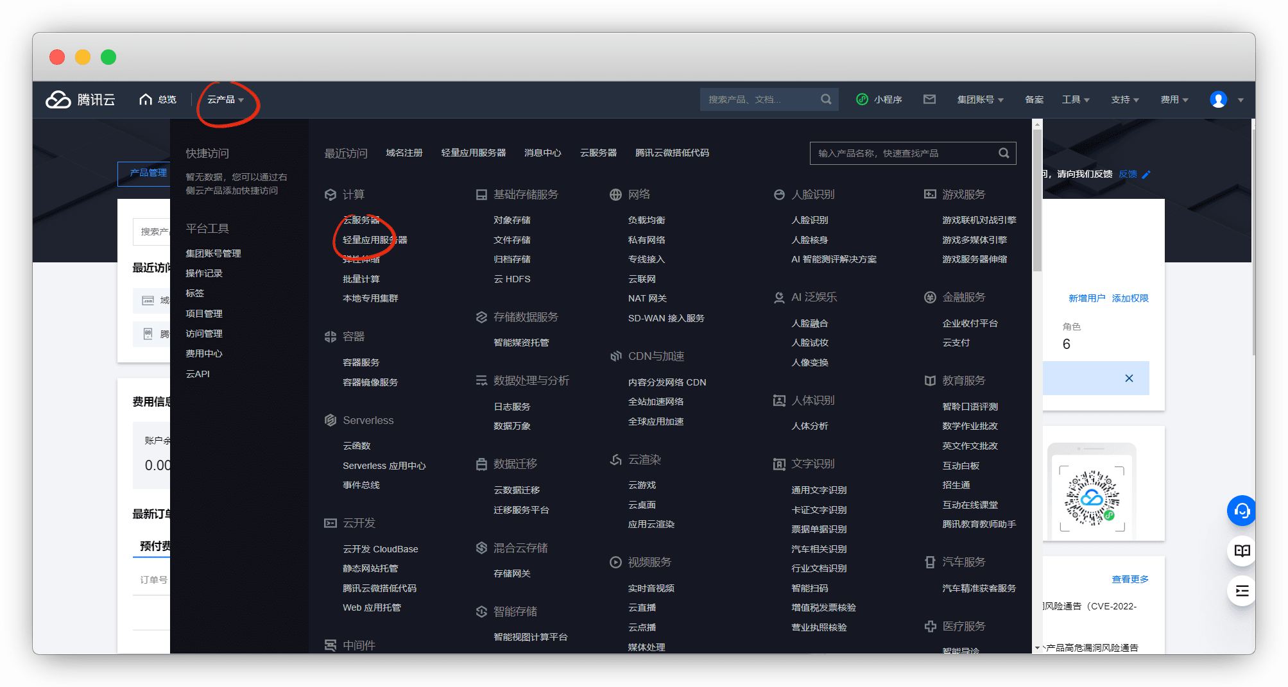Open the mail messages icon
This screenshot has width=1288, height=687.
(929, 99)
